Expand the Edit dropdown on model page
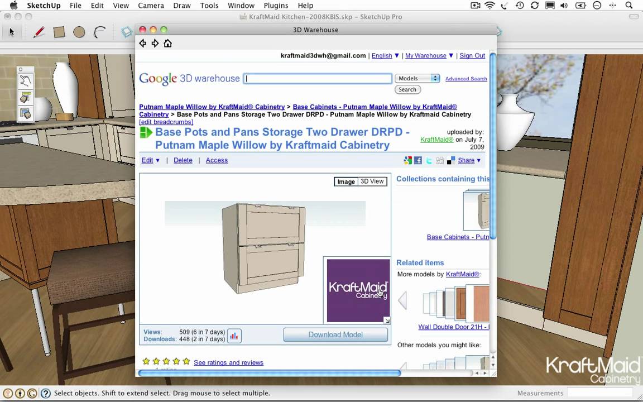This screenshot has width=643, height=402. point(151,160)
